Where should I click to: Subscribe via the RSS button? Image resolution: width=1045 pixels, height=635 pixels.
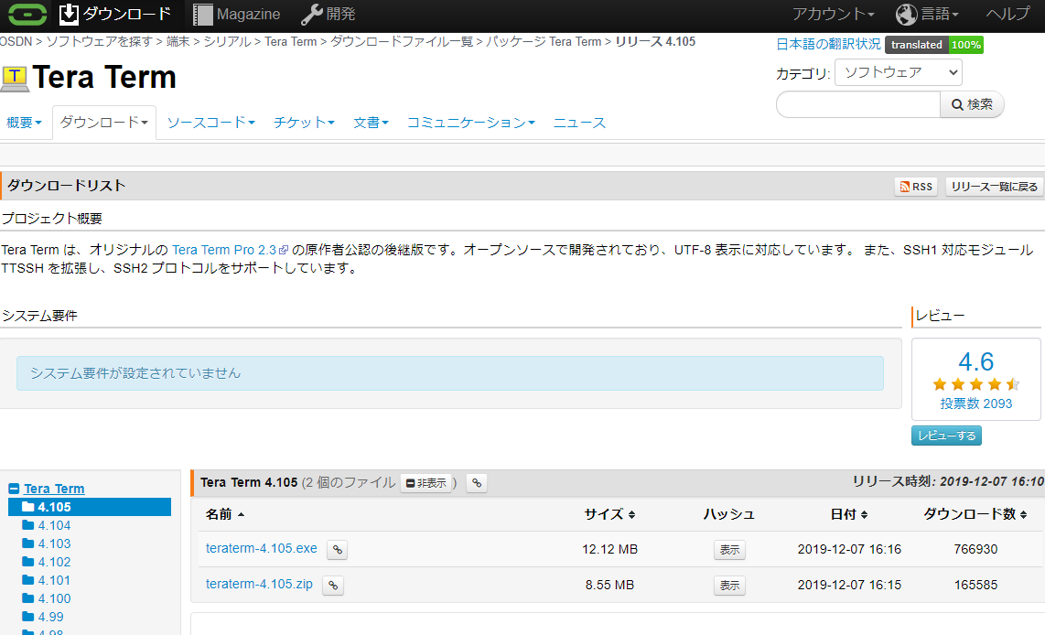[916, 187]
